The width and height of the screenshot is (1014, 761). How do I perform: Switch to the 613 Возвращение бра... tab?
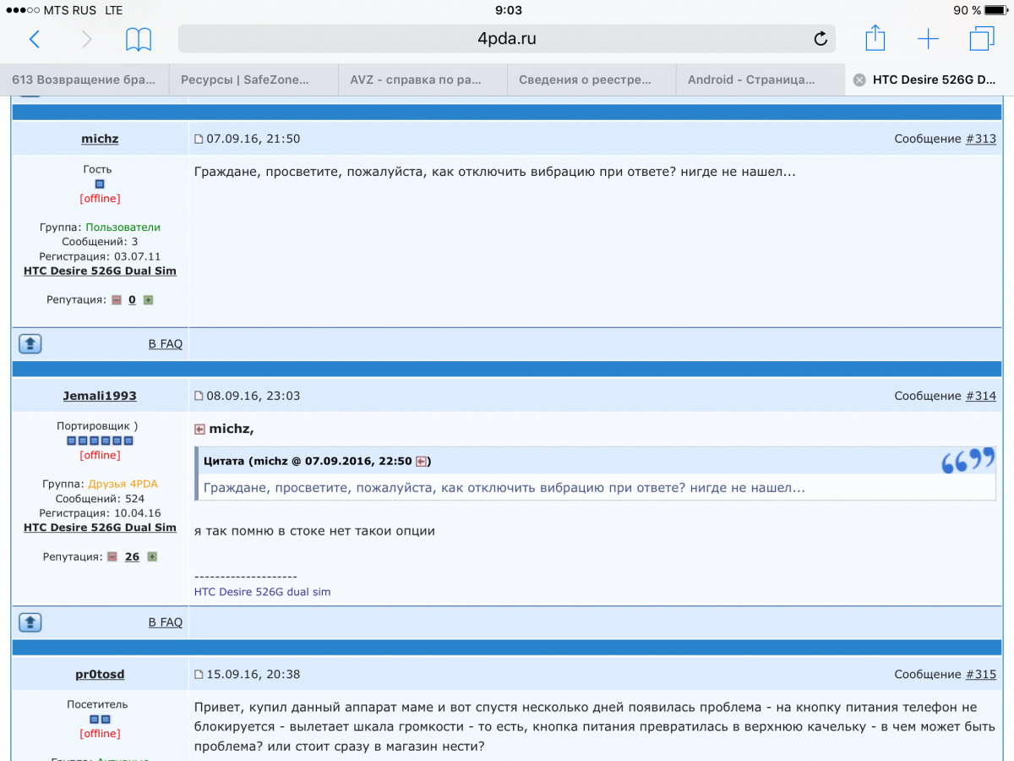click(84, 79)
